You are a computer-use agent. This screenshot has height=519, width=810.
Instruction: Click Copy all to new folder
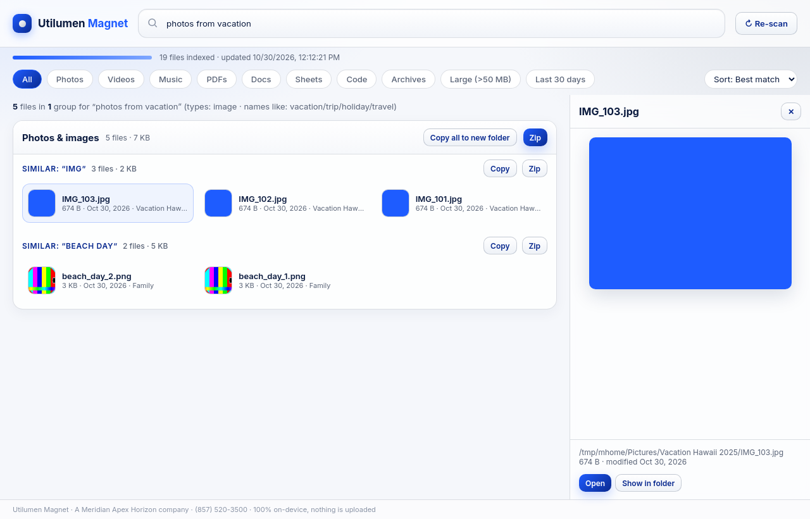click(x=470, y=137)
